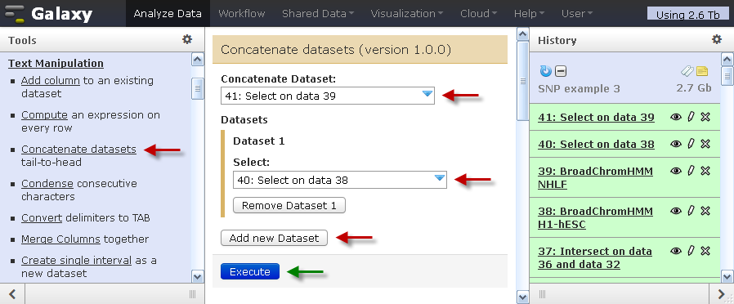Open the History panel gear options

pos(717,39)
